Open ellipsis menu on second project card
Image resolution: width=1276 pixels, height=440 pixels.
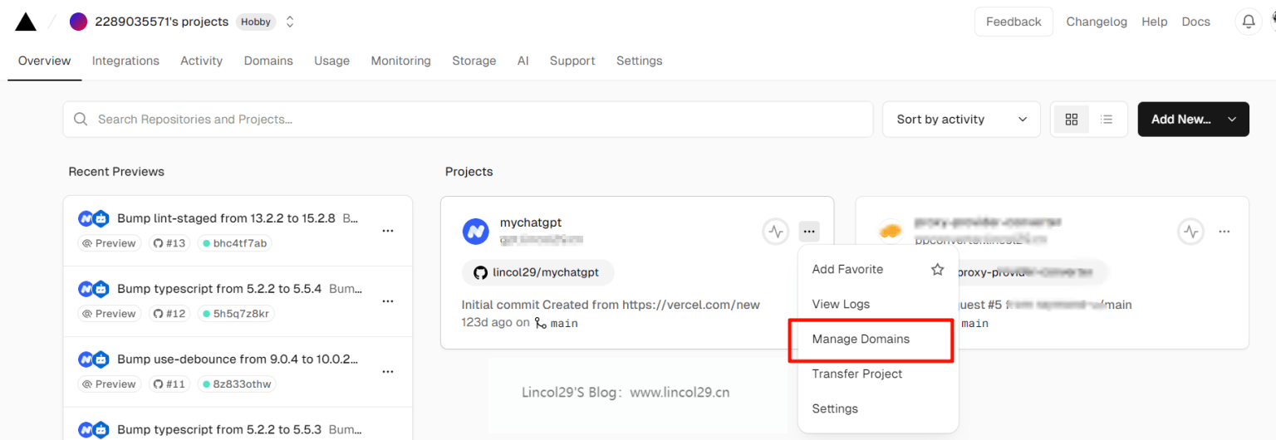(x=1224, y=232)
